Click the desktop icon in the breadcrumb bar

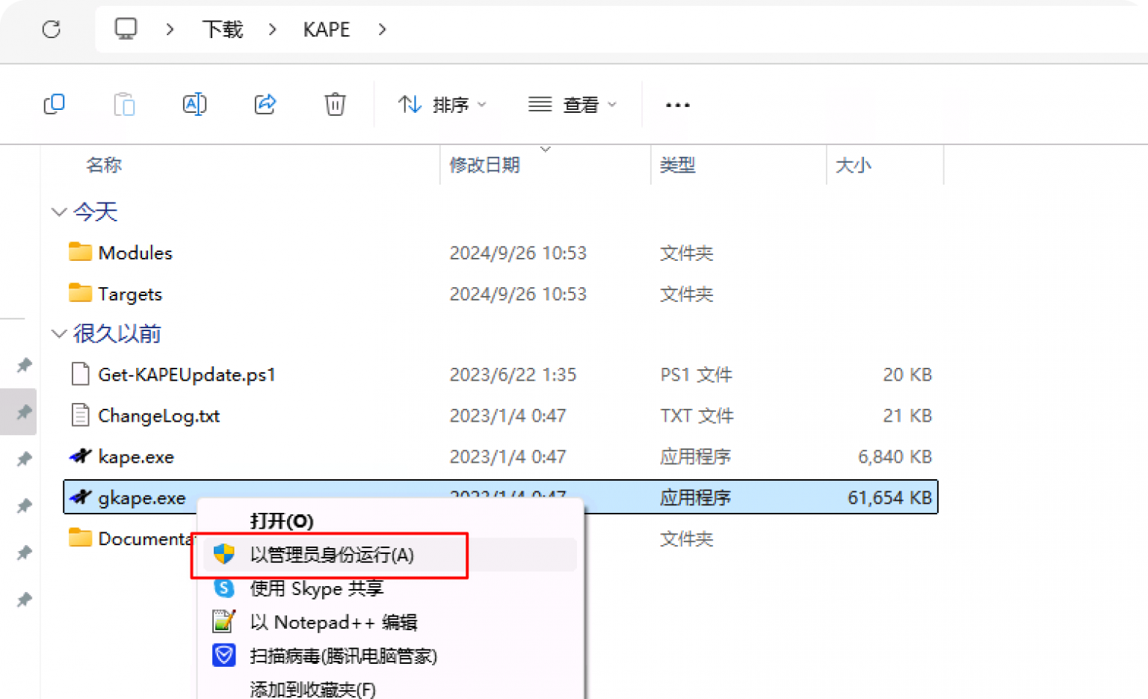(x=126, y=29)
